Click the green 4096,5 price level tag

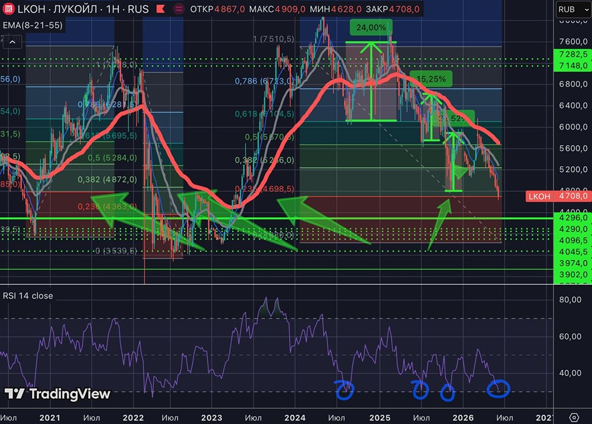(x=572, y=240)
